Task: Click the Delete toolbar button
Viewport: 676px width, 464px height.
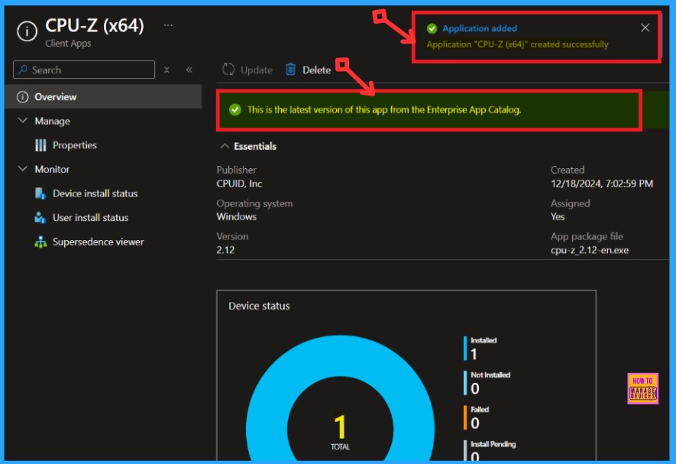Action: pyautogui.click(x=309, y=70)
